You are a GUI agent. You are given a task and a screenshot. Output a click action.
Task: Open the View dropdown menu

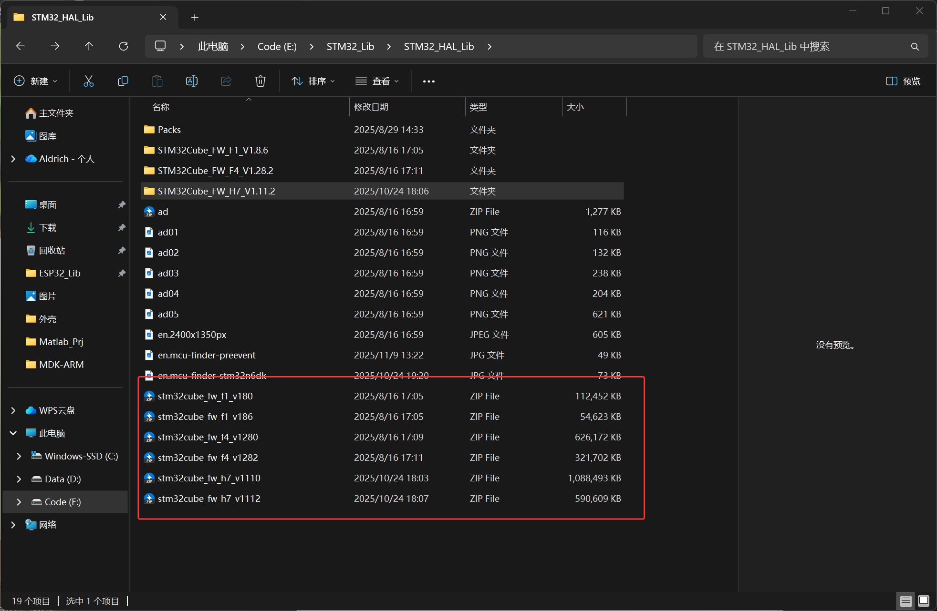[x=377, y=81]
